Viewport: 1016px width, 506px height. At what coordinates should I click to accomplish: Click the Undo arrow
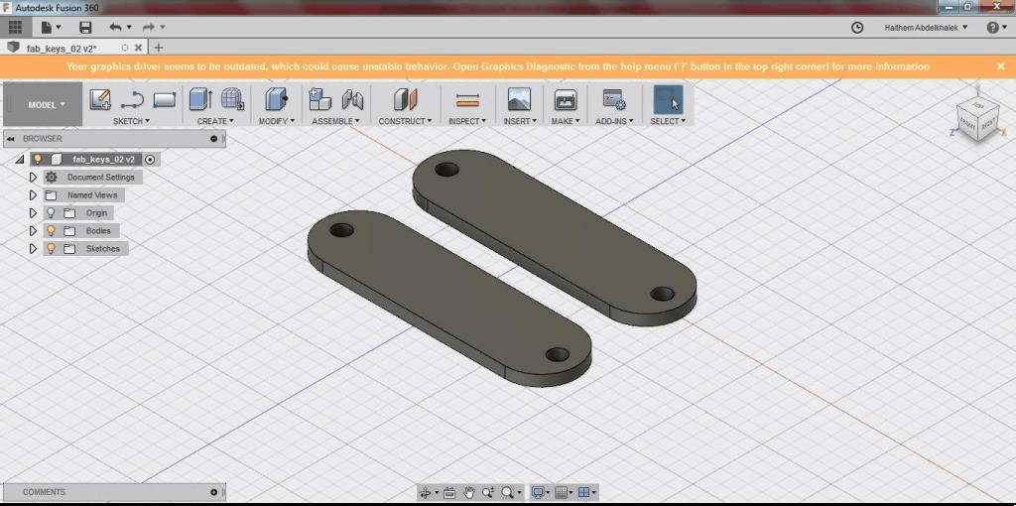115,27
